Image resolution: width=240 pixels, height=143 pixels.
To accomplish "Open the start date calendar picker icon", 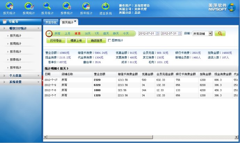I will coord(157,34).
